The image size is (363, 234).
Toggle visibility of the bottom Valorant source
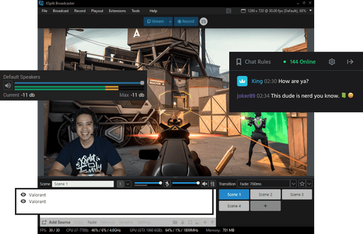(x=23, y=201)
